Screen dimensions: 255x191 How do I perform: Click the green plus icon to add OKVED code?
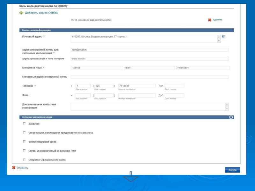[21, 13]
